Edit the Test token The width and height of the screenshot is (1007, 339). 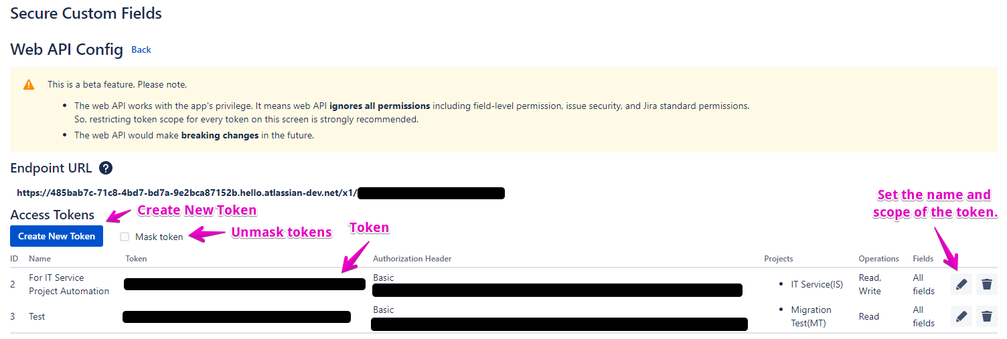961,316
